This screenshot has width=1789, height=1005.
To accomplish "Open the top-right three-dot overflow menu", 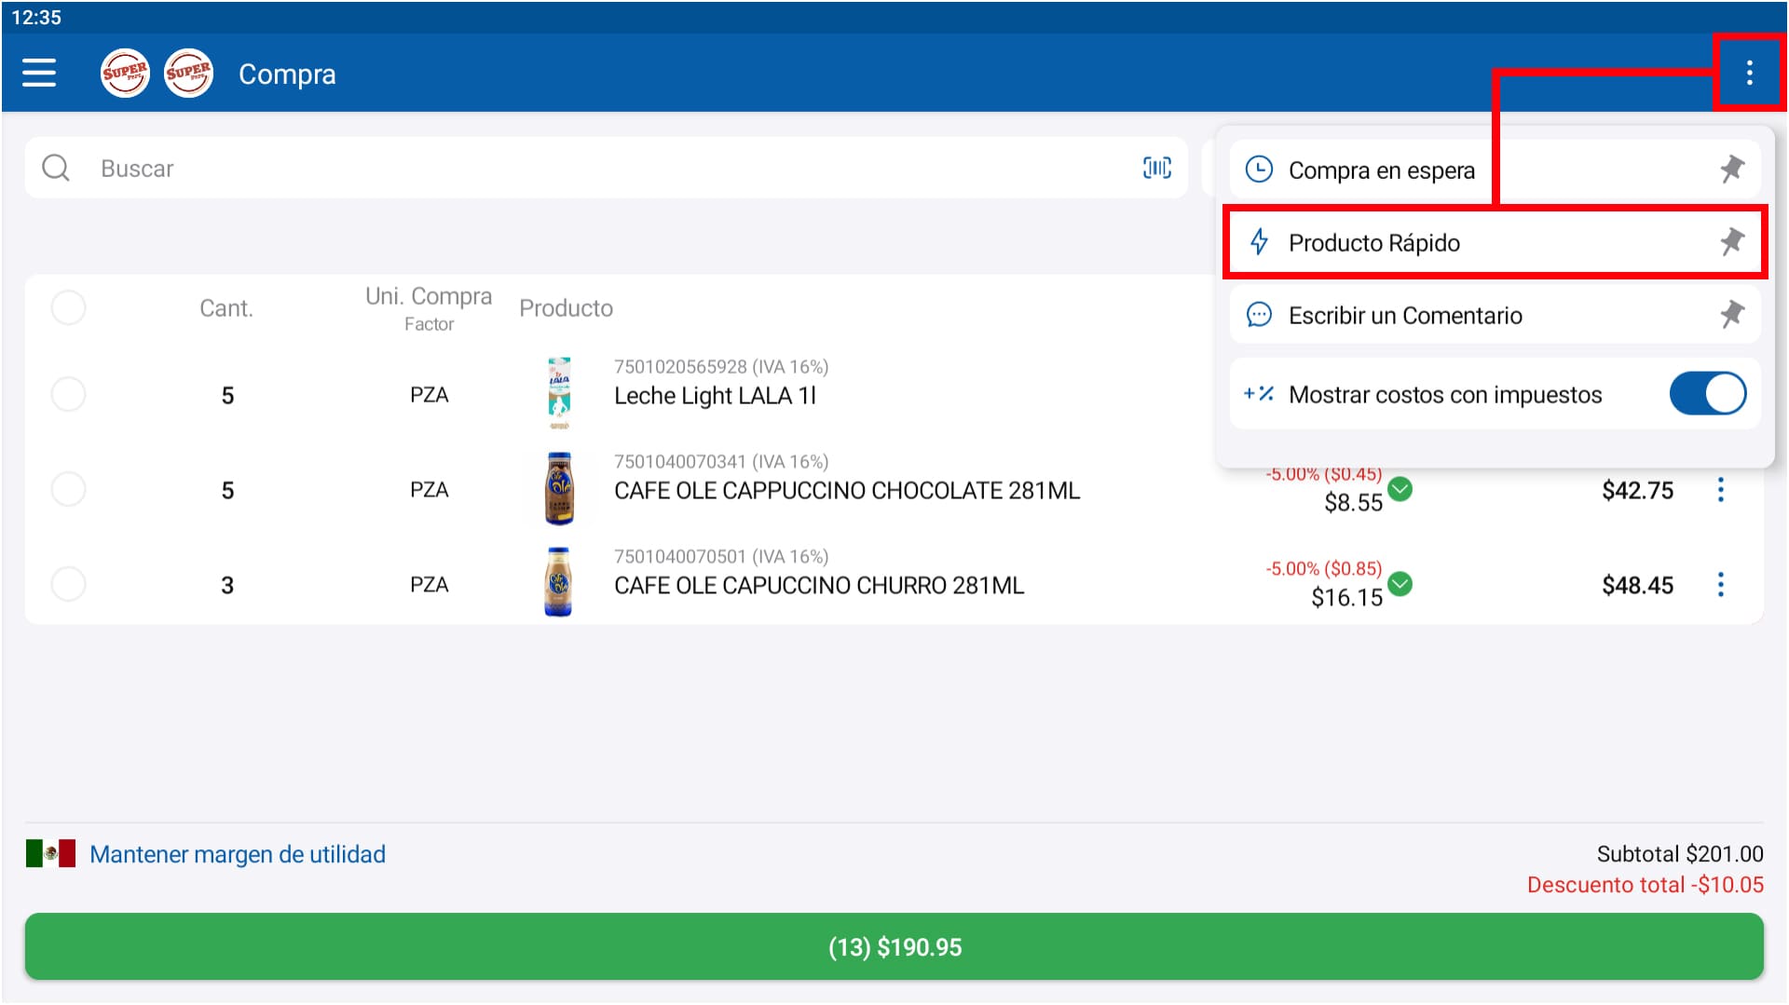I will (1749, 73).
